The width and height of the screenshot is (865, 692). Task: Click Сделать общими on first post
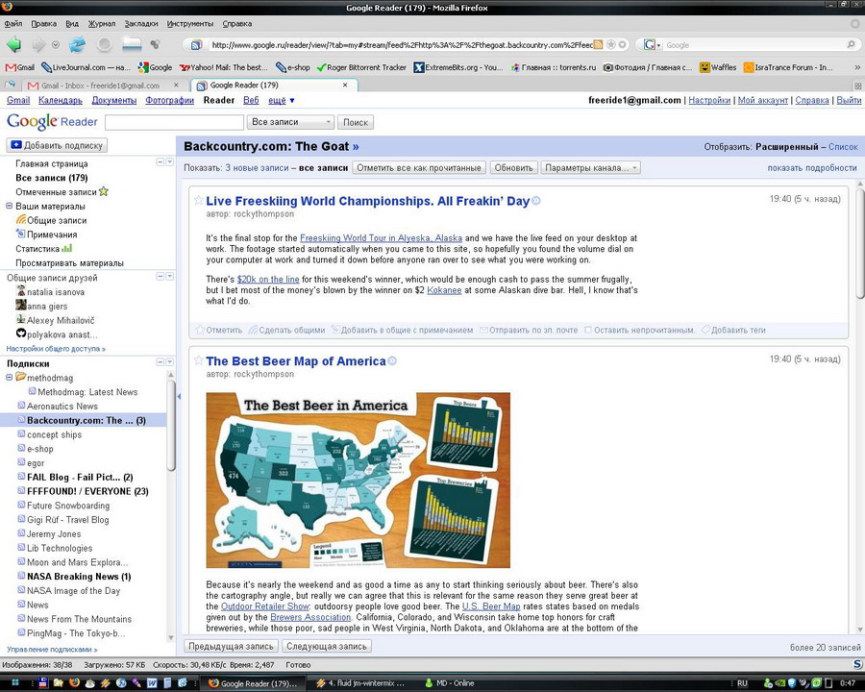(x=286, y=330)
